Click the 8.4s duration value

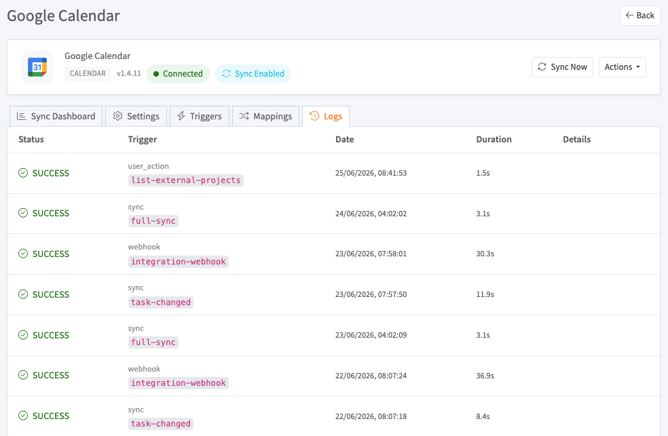click(483, 416)
